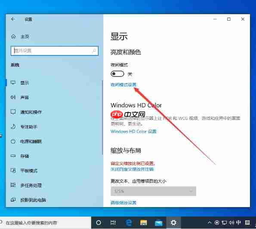Click the red 自定义缩放比例已设置 notice
This screenshot has height=229, width=256.
(133, 163)
